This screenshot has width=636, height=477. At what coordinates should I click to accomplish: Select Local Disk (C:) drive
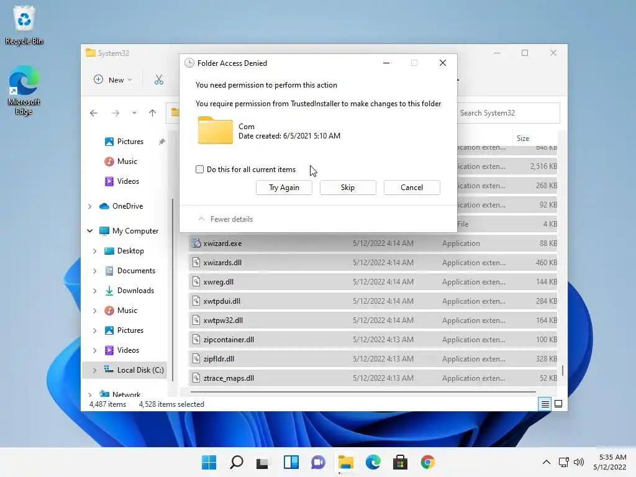(x=134, y=370)
